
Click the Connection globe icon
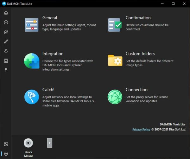click(x=115, y=97)
